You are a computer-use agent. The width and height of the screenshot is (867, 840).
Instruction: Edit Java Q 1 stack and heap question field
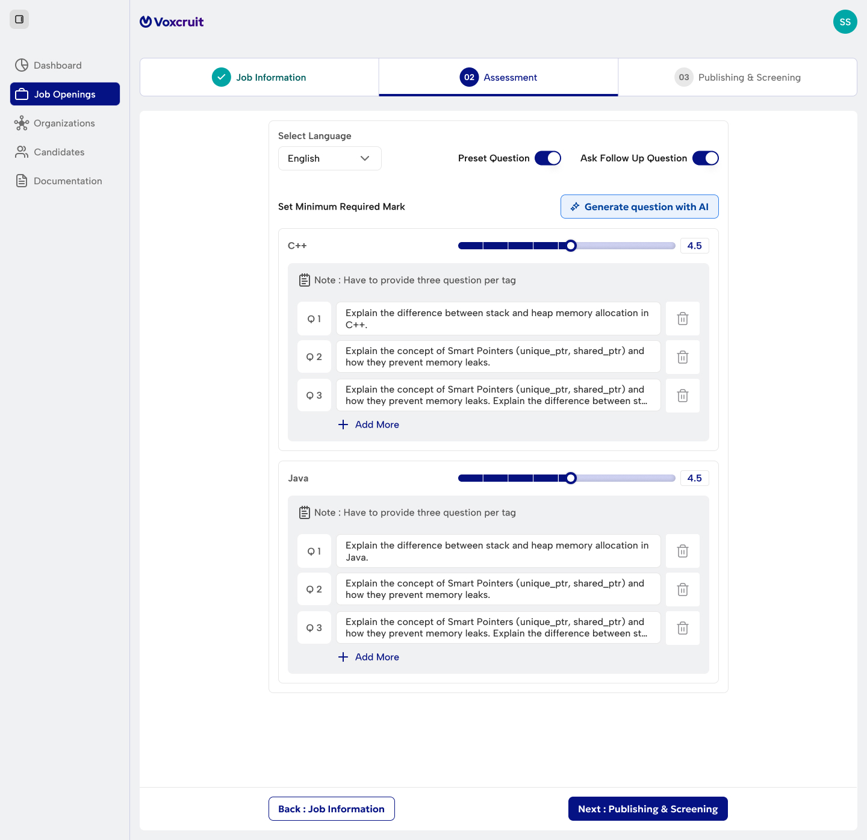point(499,551)
